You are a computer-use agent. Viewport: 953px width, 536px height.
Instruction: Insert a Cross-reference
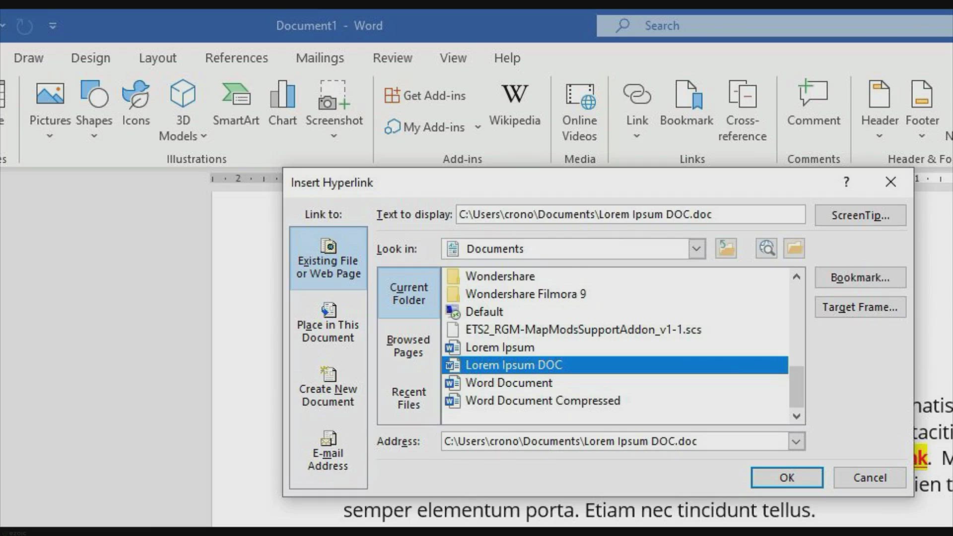pyautogui.click(x=742, y=111)
